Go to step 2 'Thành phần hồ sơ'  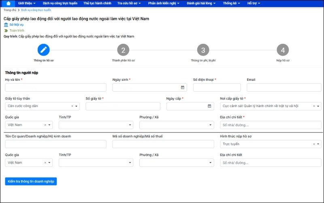coord(123,50)
